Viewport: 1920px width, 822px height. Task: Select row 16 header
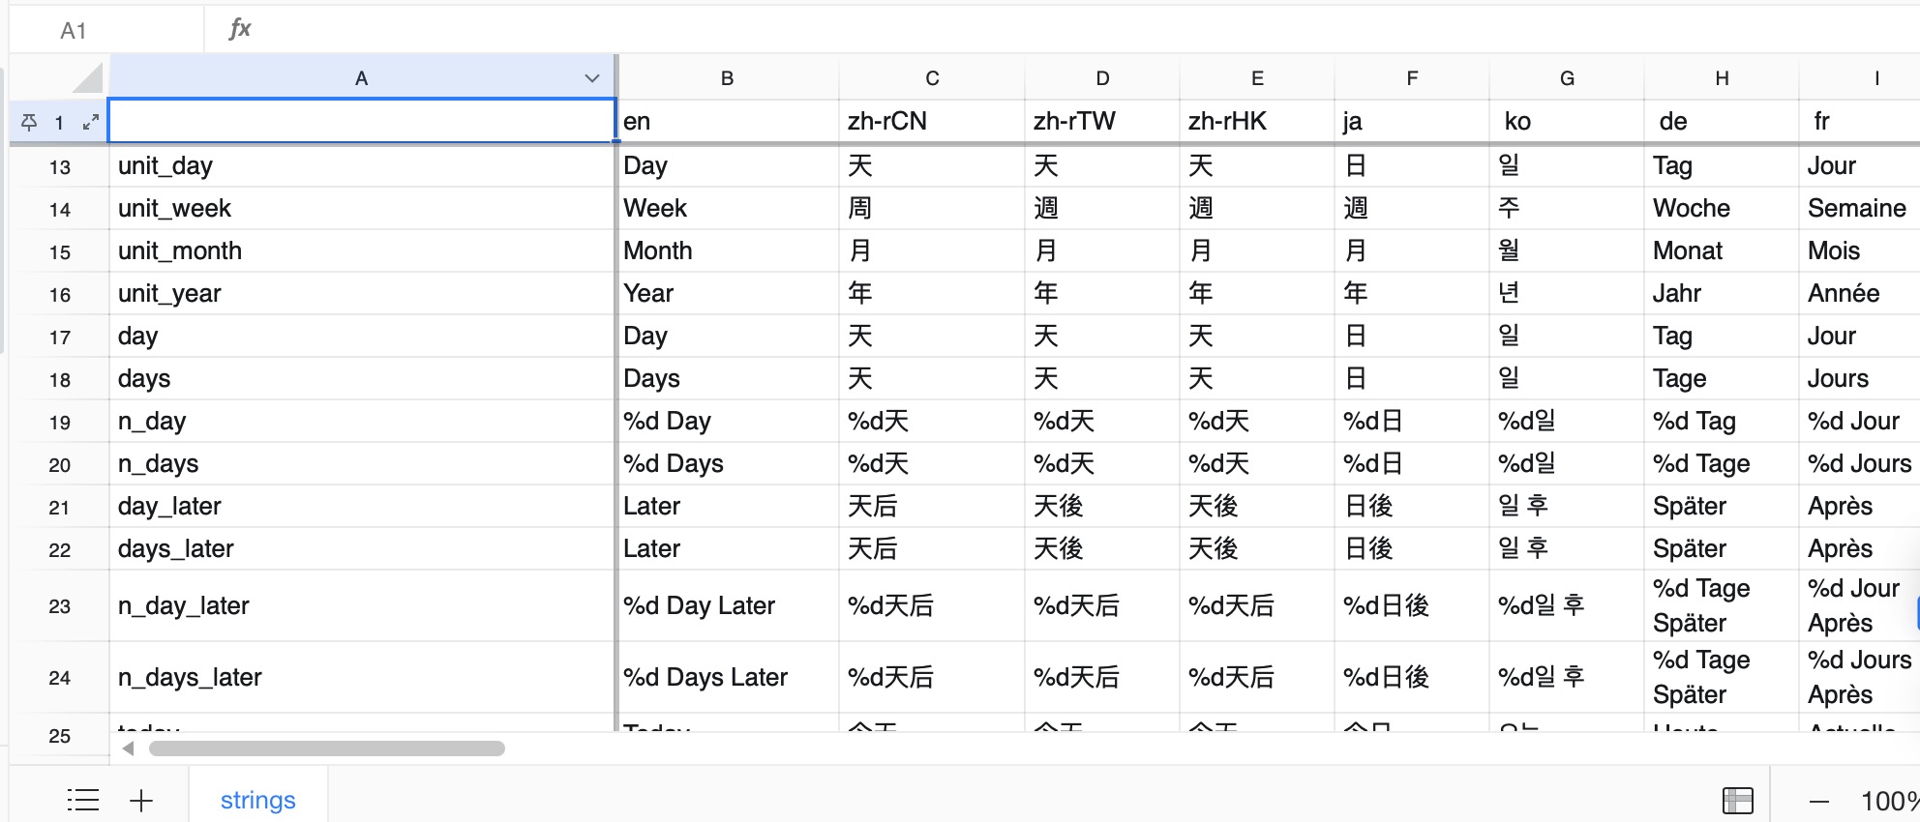tap(60, 294)
